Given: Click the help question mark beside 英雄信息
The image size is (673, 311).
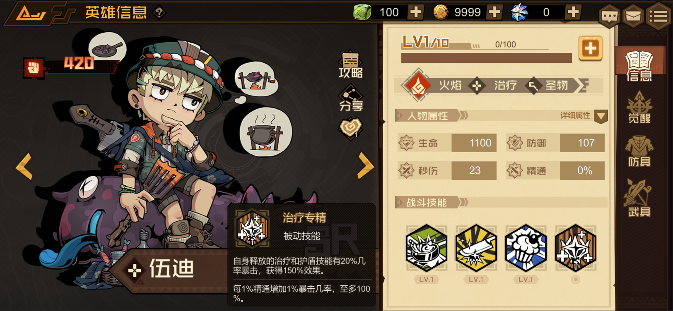Looking at the screenshot, I should [159, 13].
